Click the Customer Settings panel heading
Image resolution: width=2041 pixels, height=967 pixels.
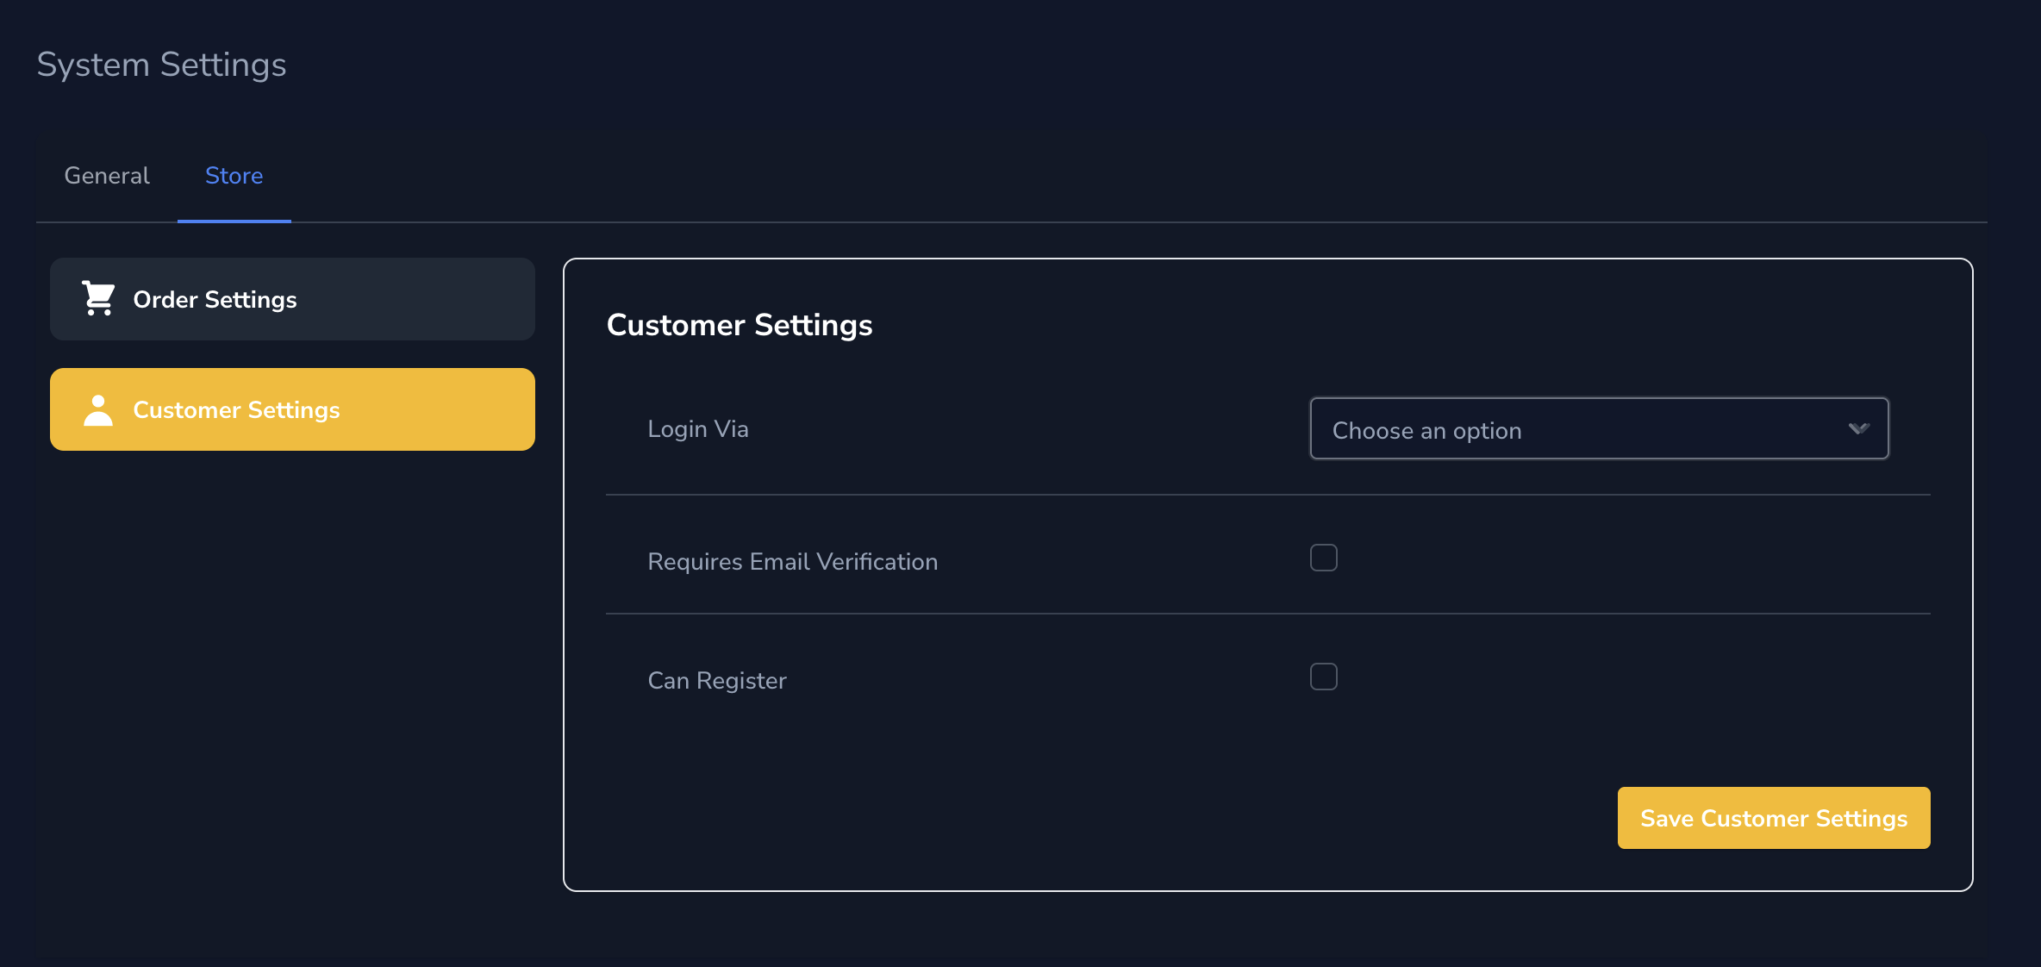click(739, 325)
